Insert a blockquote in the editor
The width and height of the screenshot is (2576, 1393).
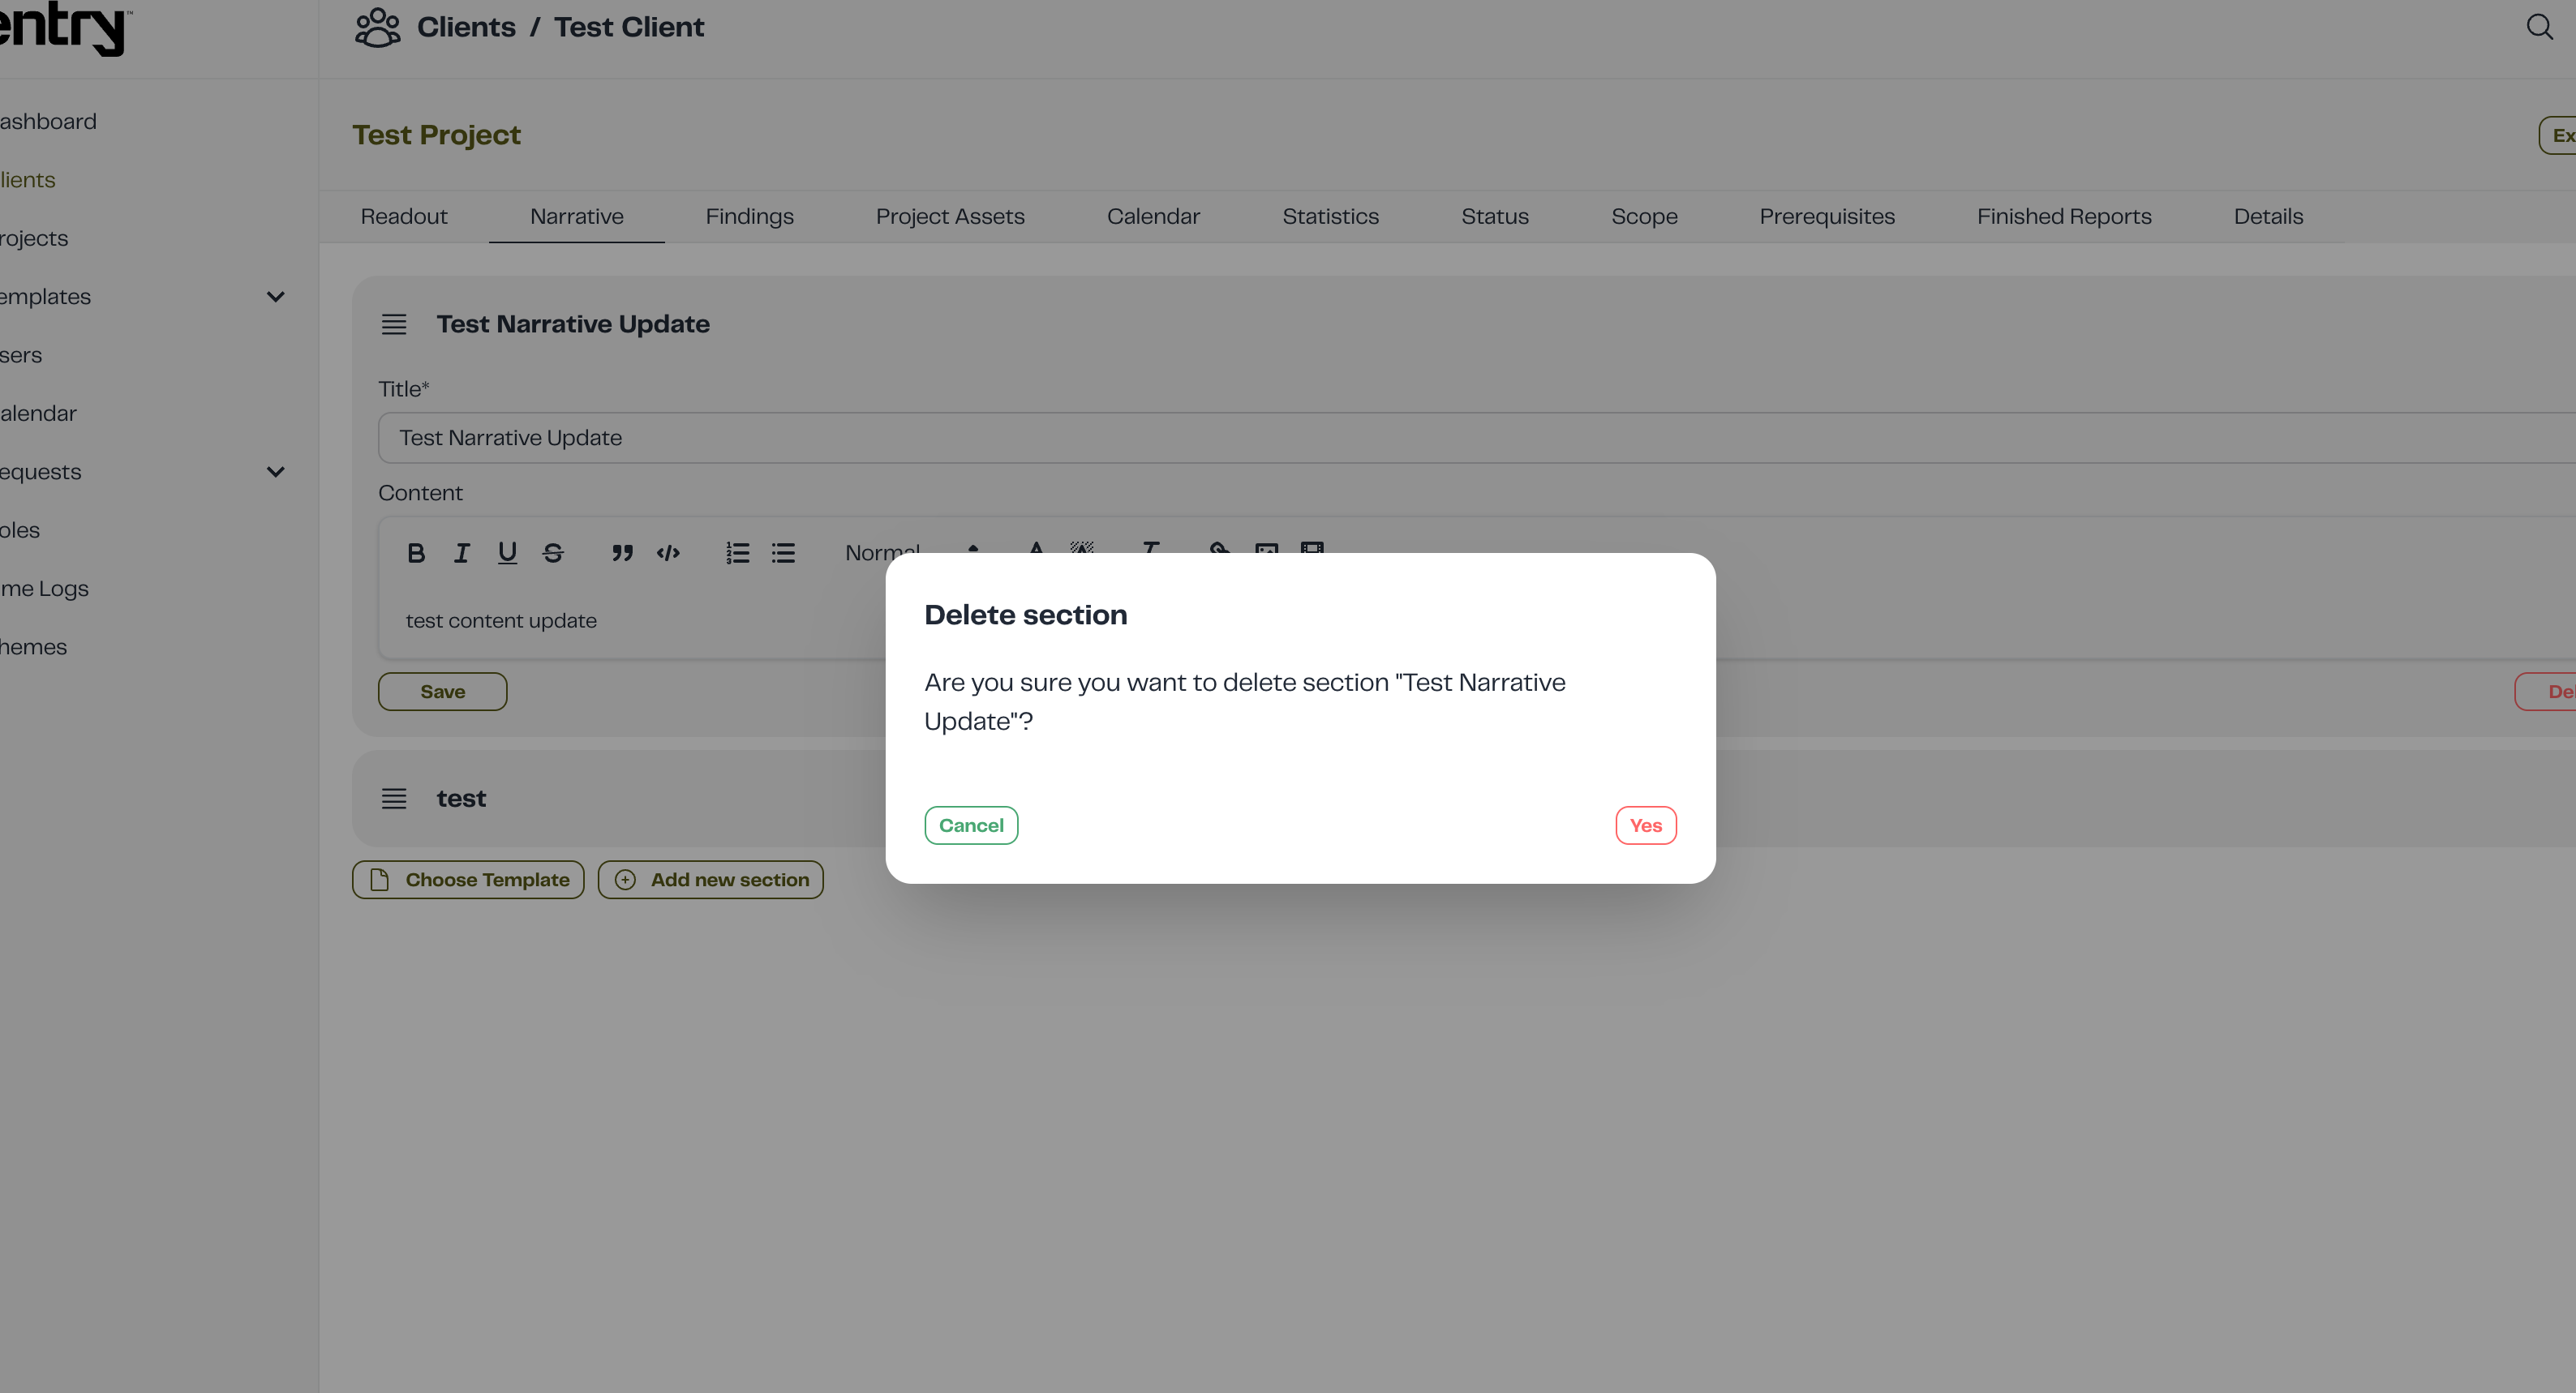click(622, 552)
